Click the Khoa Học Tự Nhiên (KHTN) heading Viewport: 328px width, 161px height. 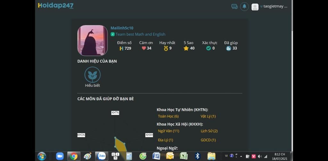tap(182, 110)
